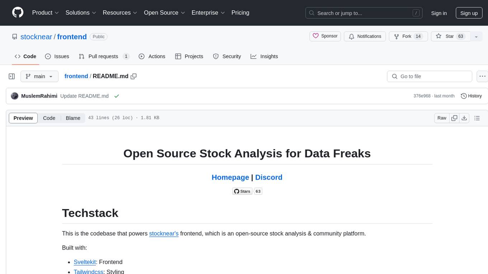View the file History

point(471,96)
